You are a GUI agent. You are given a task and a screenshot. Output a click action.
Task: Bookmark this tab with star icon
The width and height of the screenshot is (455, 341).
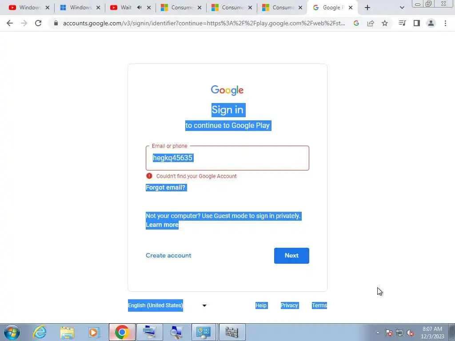[x=385, y=23]
